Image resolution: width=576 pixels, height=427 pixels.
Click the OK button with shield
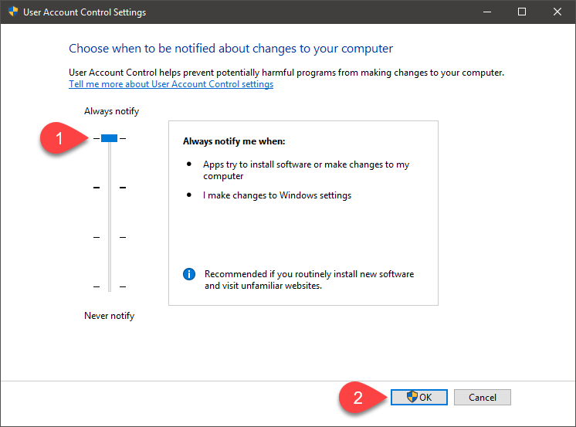click(419, 397)
